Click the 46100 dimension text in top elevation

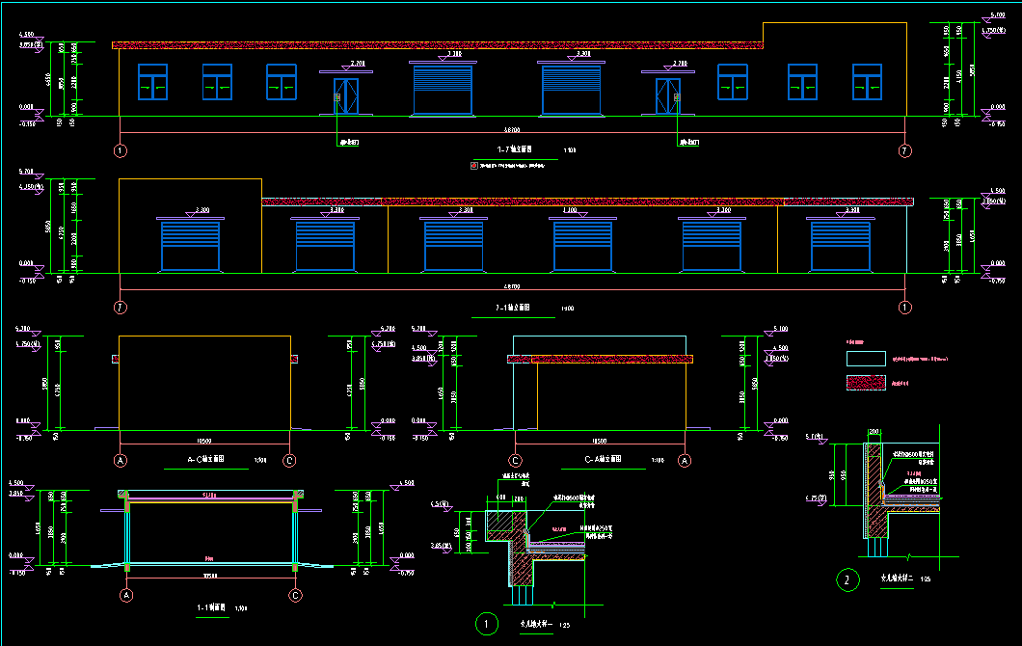[509, 130]
